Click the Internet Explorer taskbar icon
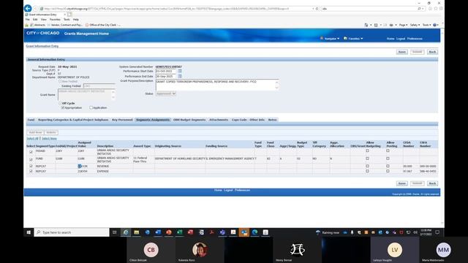The height and width of the screenshot is (263, 468). 126,232
